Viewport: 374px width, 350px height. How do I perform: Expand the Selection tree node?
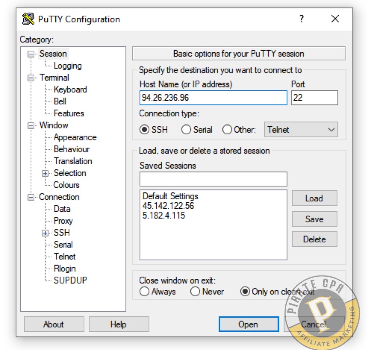[45, 173]
